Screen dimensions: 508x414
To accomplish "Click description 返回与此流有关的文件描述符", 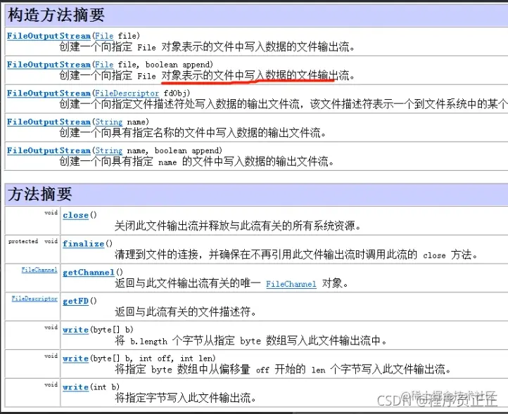I will click(x=185, y=311).
